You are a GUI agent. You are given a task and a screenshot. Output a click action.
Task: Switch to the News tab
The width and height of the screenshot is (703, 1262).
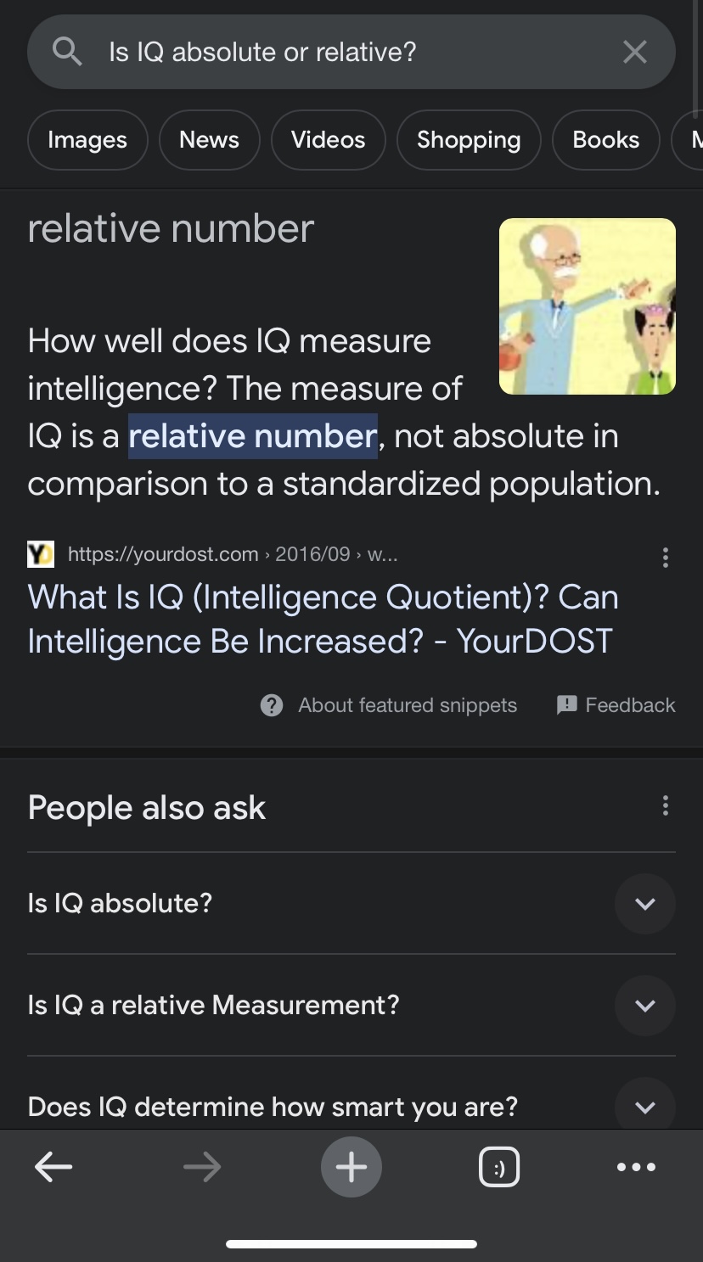click(x=209, y=140)
